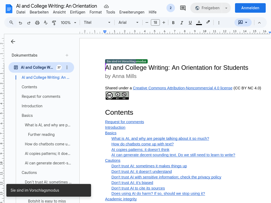Follow How do chatbots come up with text link
The width and height of the screenshot is (271, 203).
pyautogui.click(x=142, y=144)
